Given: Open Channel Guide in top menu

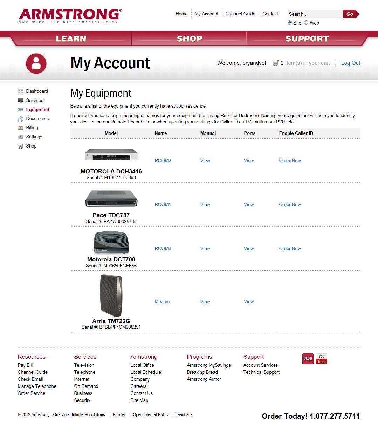Looking at the screenshot, I should pos(240,14).
